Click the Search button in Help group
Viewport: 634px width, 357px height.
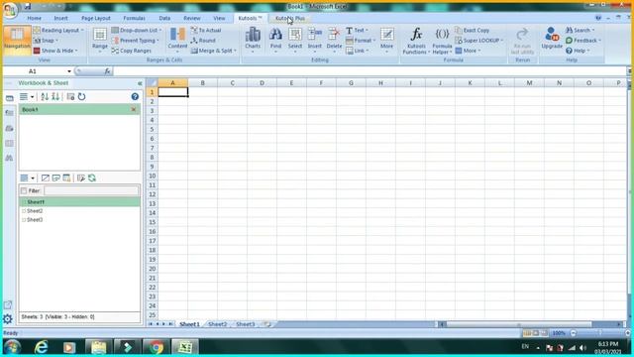point(580,31)
